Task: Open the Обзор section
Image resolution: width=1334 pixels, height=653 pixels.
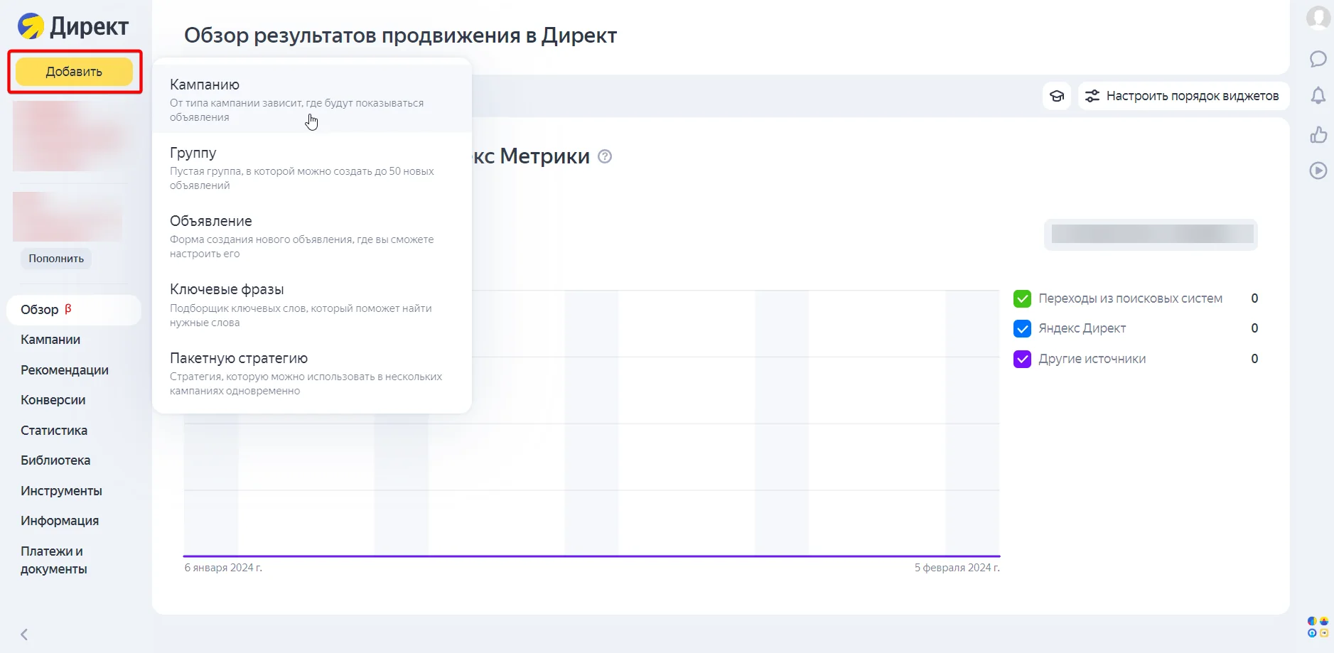Action: click(74, 310)
